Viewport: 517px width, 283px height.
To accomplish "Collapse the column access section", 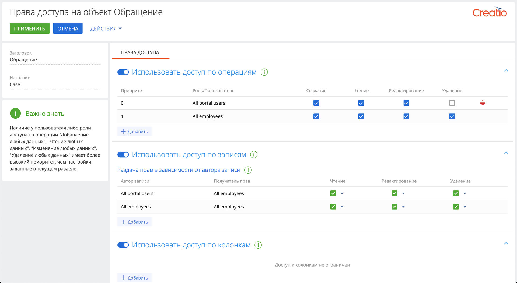I will (x=506, y=243).
